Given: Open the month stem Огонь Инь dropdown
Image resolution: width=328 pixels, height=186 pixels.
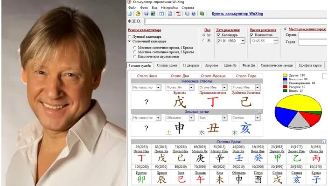Looking at the screenshot, I should pyautogui.click(x=224, y=87).
